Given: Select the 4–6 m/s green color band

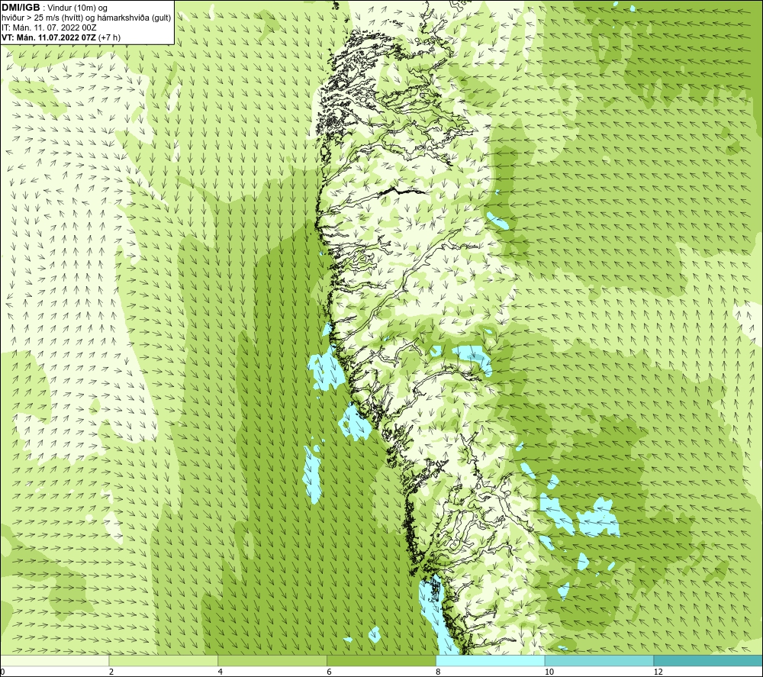Looking at the screenshot, I should (x=272, y=661).
